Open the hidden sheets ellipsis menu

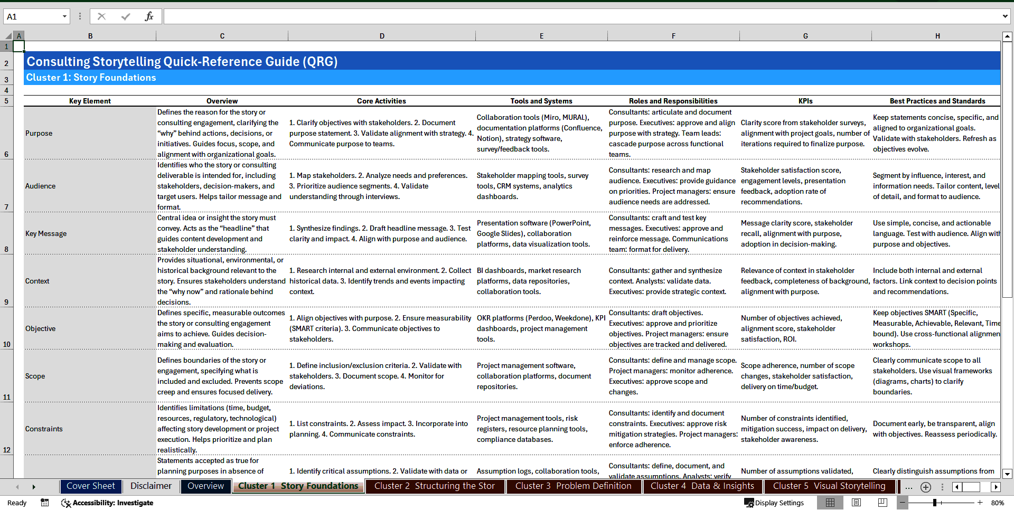pos(909,487)
